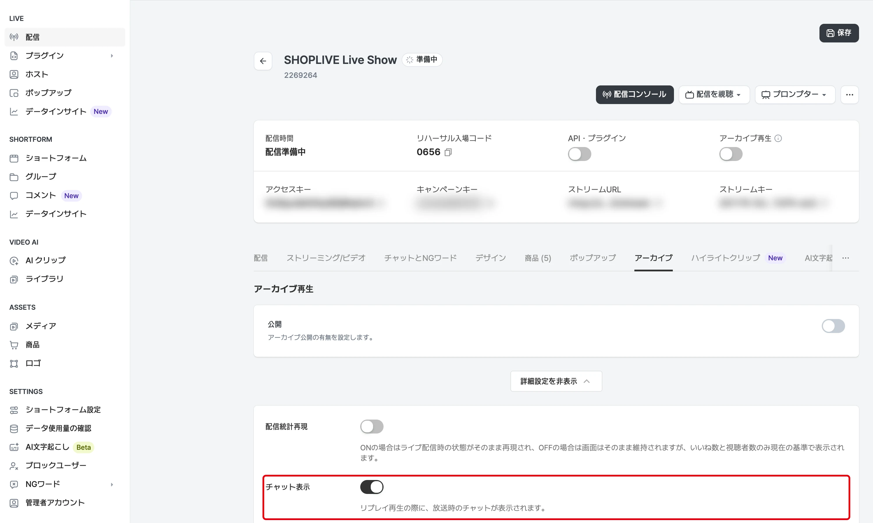This screenshot has height=523, width=873.
Task: Turn off チャット表示 toggle
Action: point(372,487)
